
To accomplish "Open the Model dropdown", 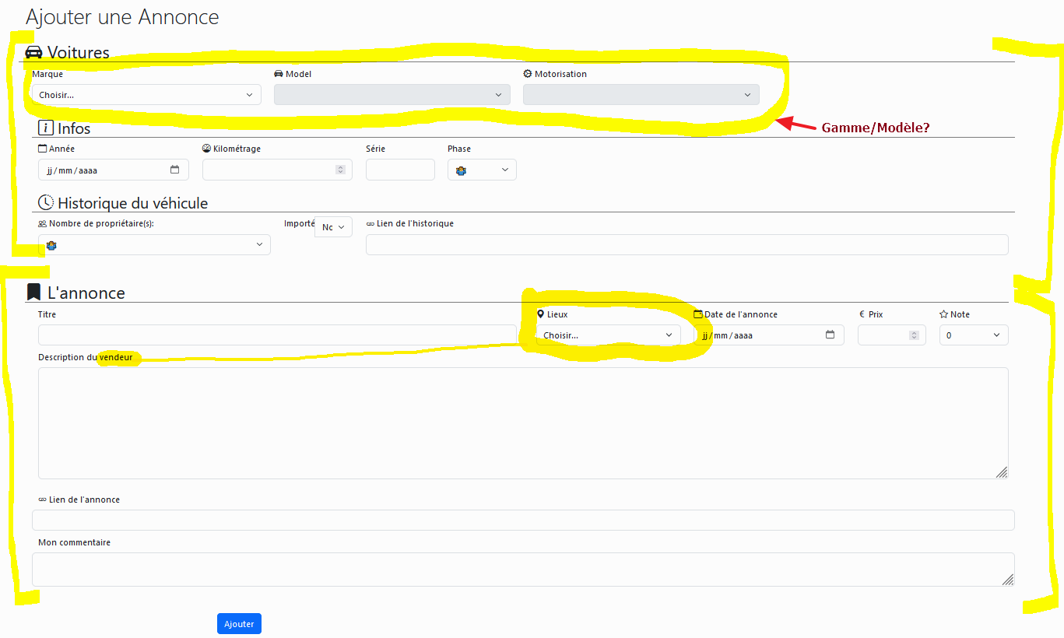I will click(392, 95).
